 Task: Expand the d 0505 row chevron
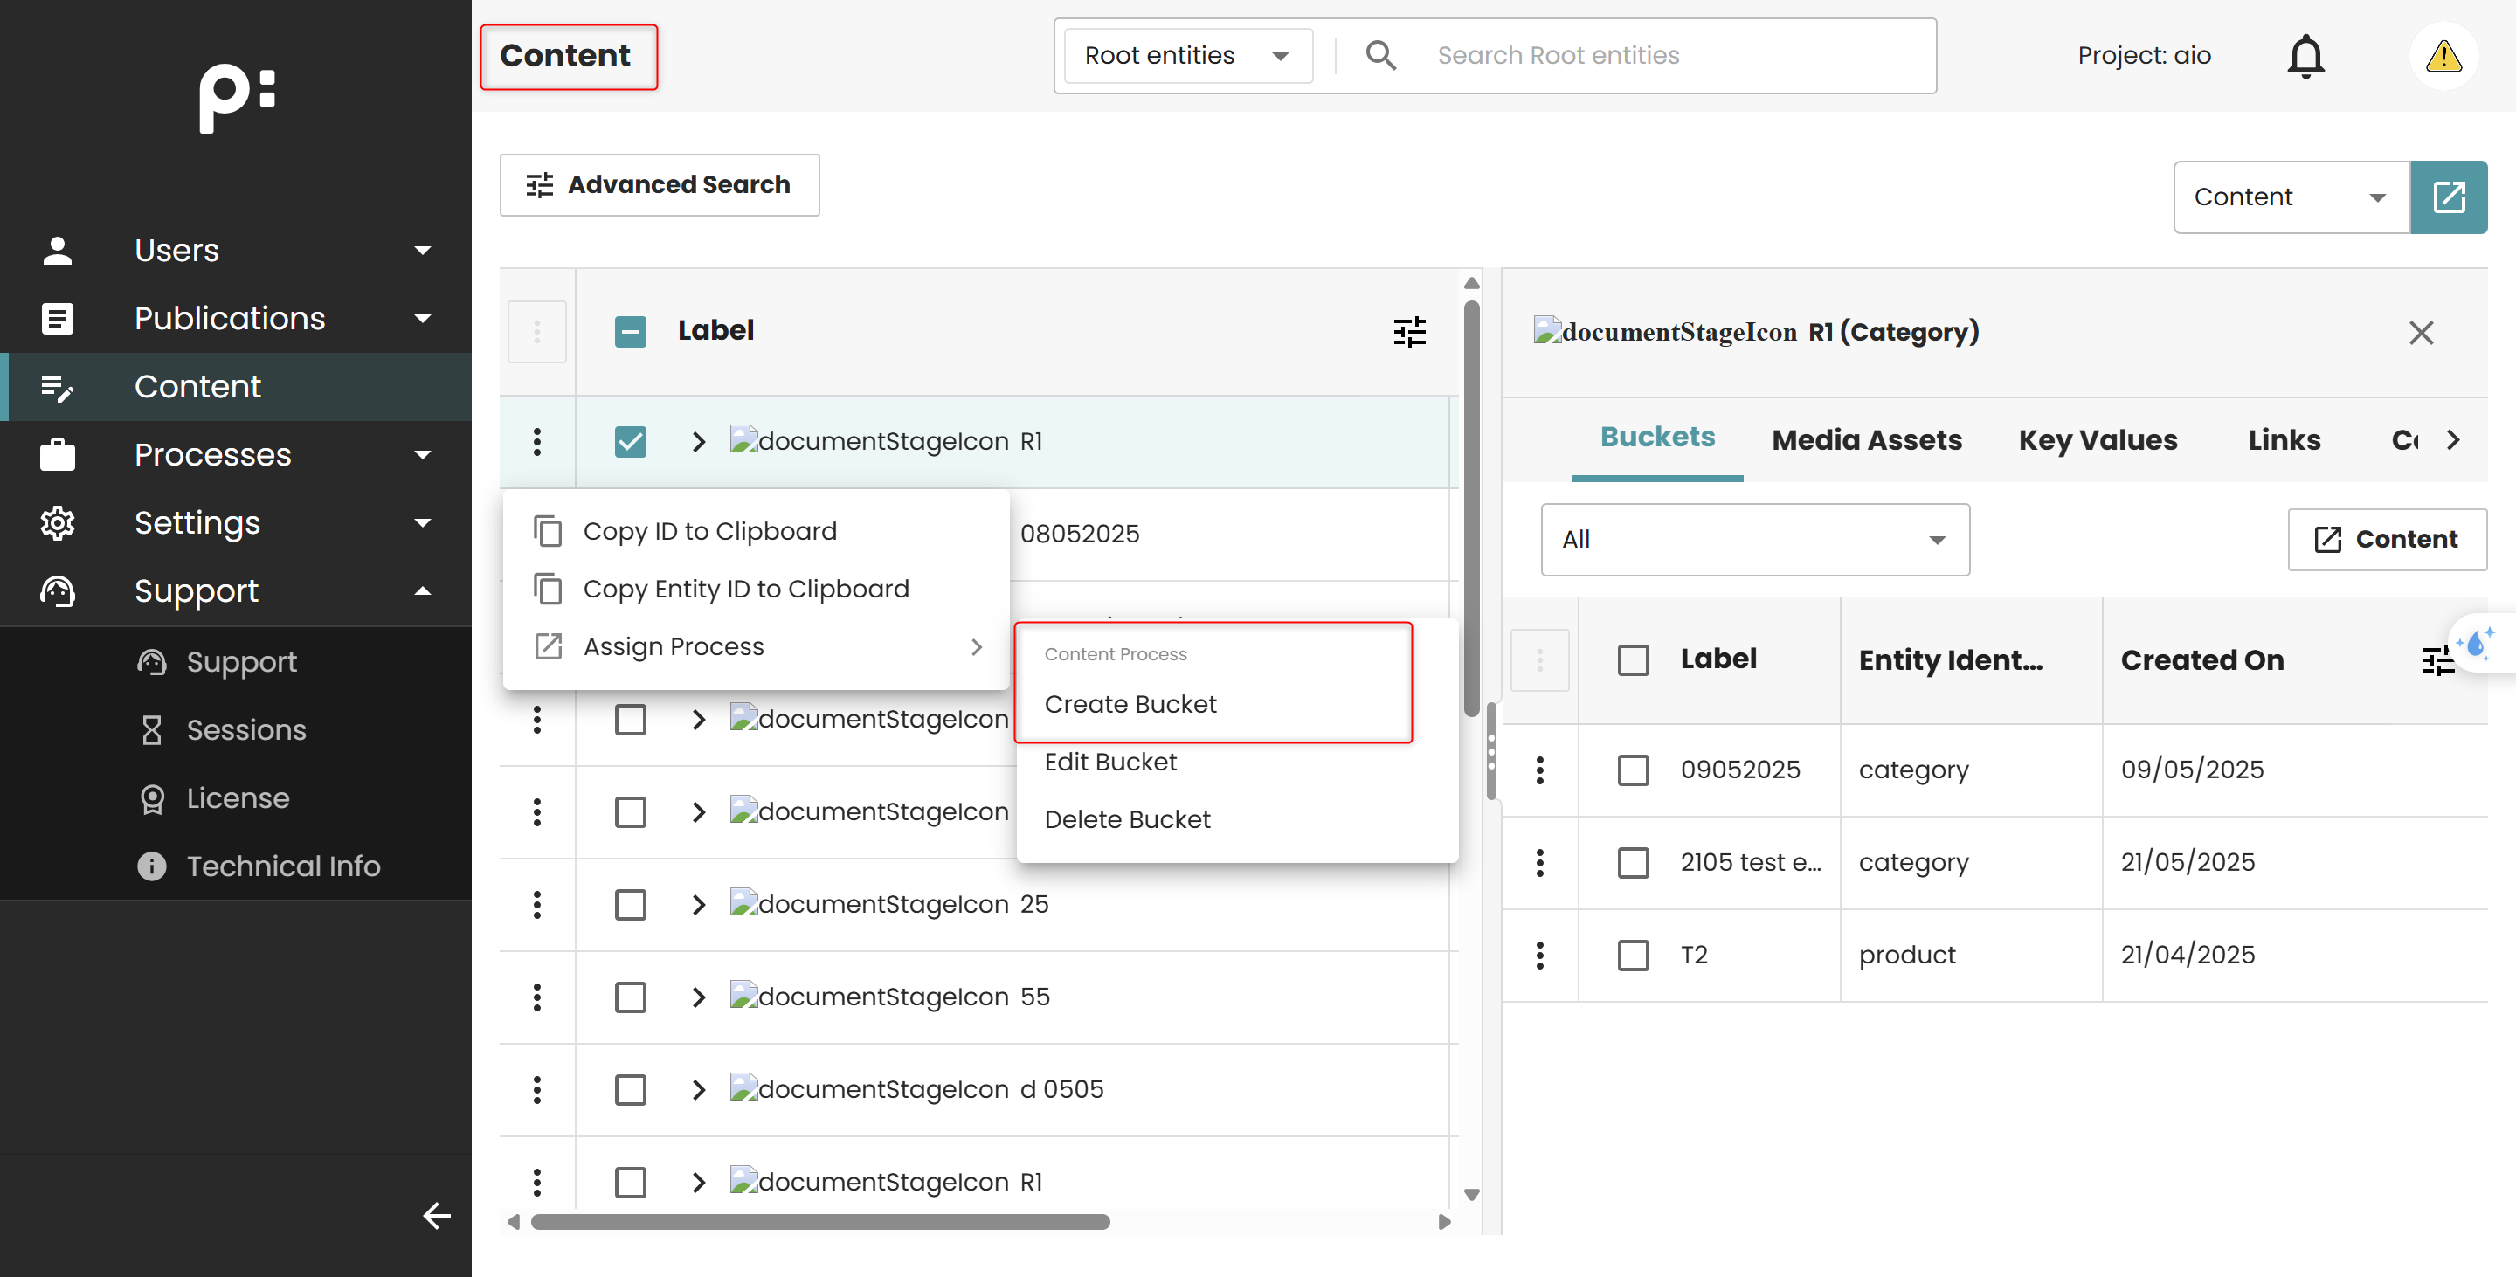click(697, 1089)
